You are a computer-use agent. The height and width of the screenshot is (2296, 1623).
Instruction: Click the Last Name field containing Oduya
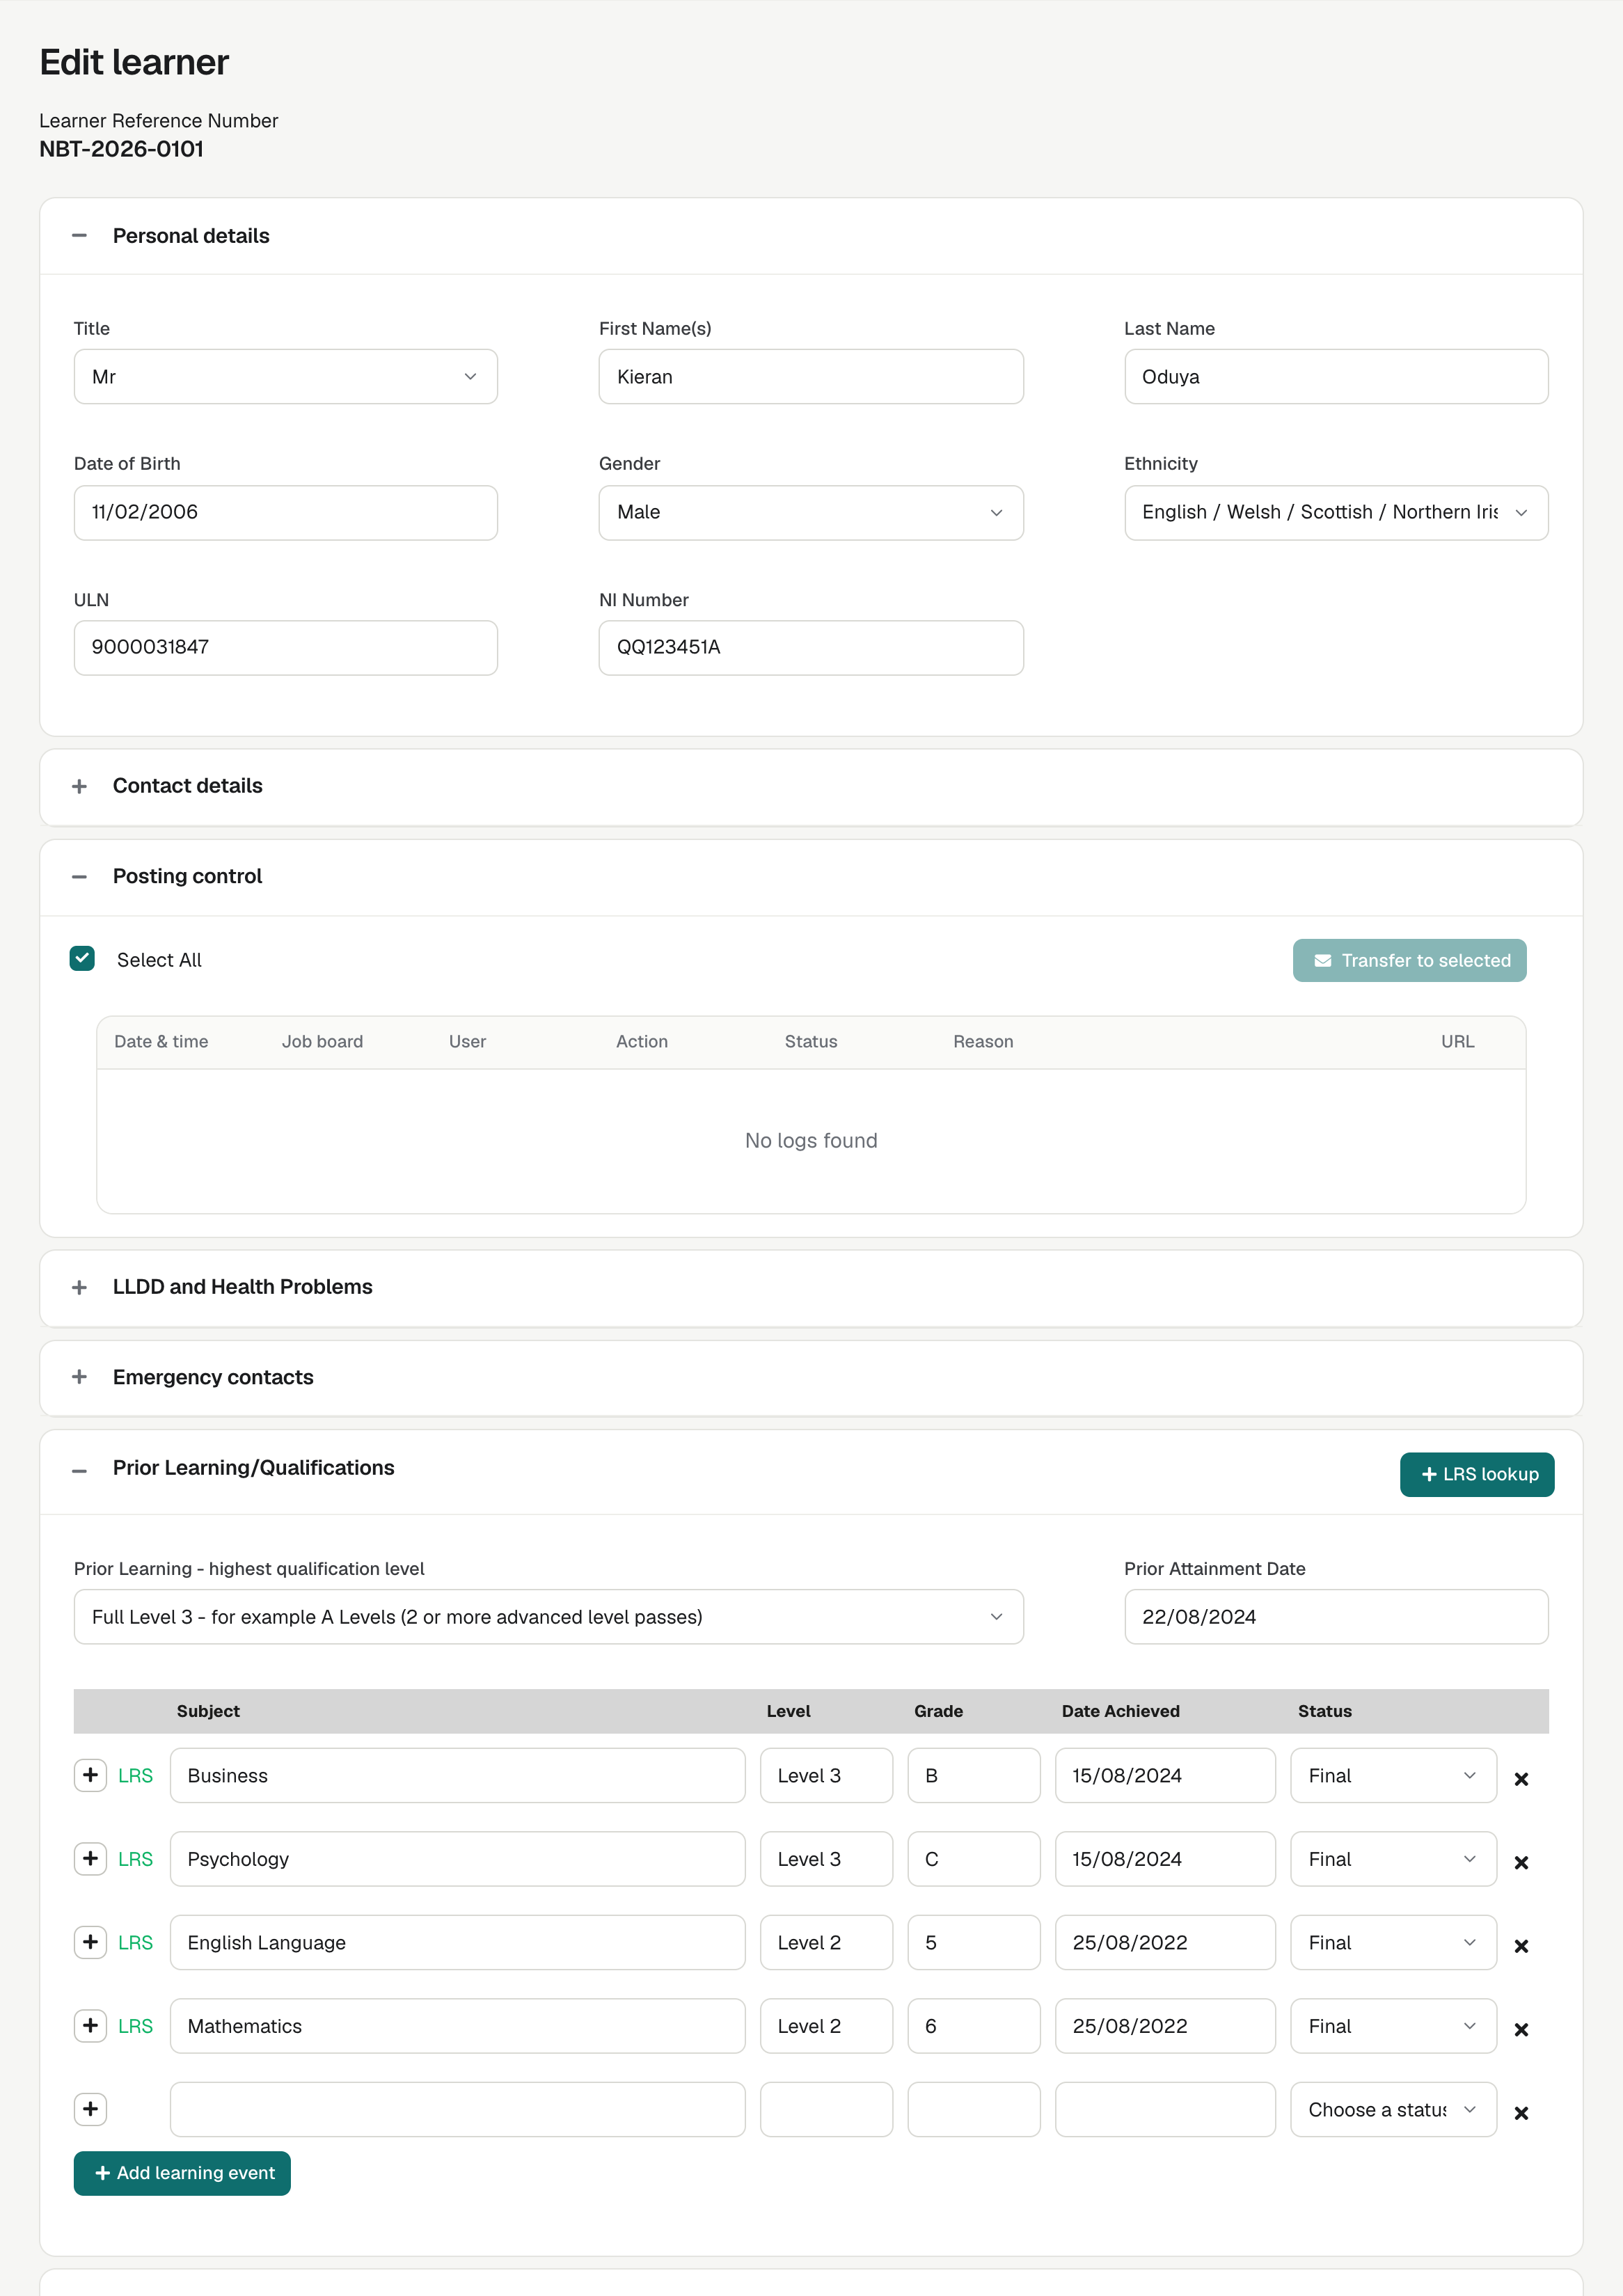point(1336,376)
